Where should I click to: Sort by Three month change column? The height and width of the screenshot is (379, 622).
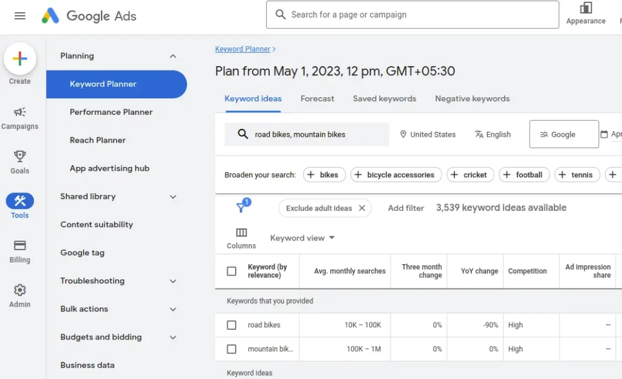pos(422,271)
